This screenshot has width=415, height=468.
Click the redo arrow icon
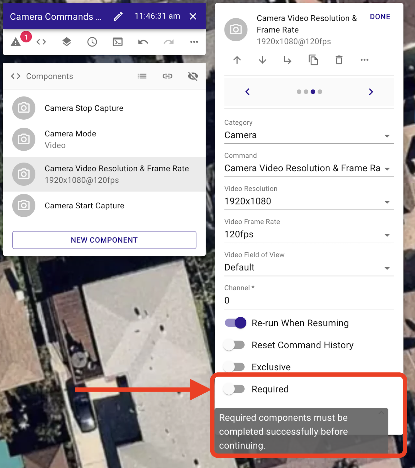(169, 42)
